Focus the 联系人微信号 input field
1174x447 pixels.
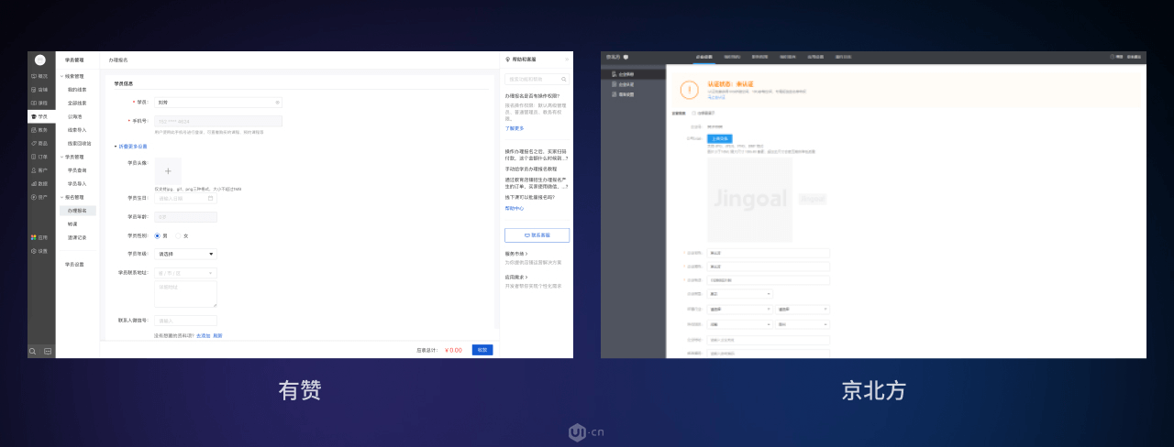click(185, 321)
